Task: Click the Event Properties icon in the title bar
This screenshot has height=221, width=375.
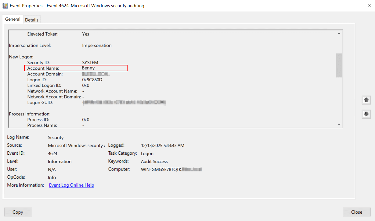Action: 5,5
